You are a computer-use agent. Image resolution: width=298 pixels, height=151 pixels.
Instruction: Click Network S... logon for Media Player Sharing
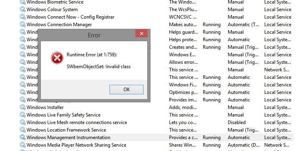click(277, 145)
